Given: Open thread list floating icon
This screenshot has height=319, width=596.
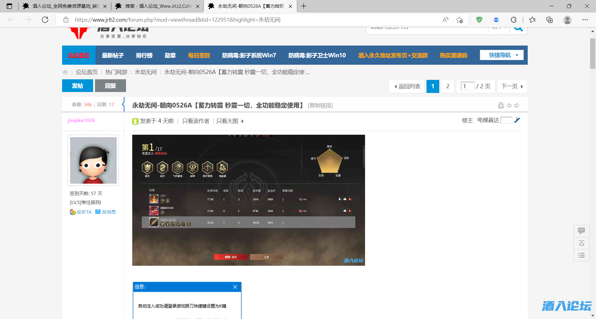Looking at the screenshot, I should [581, 255].
